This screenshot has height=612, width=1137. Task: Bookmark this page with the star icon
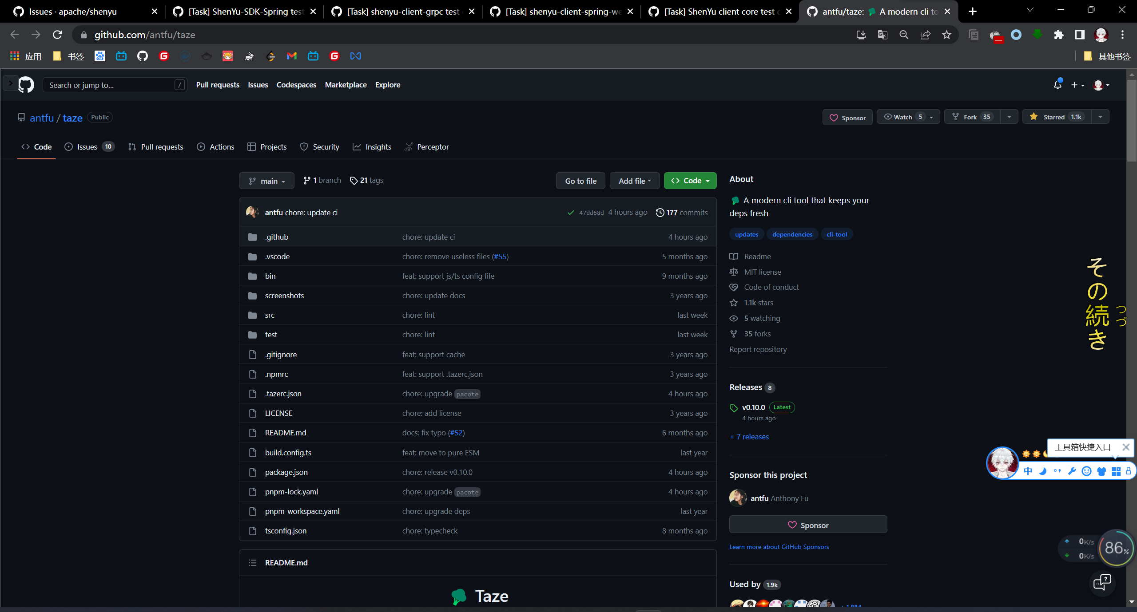click(946, 35)
